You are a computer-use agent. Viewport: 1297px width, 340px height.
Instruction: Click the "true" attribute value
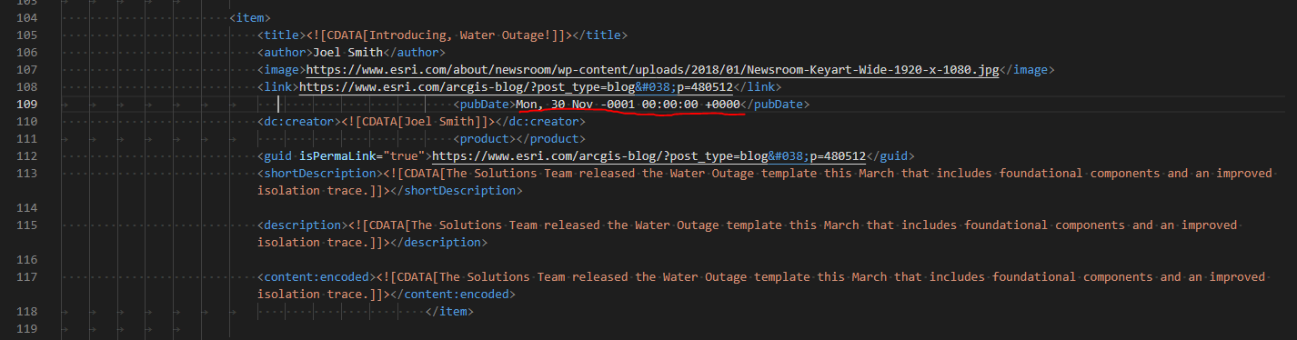404,155
